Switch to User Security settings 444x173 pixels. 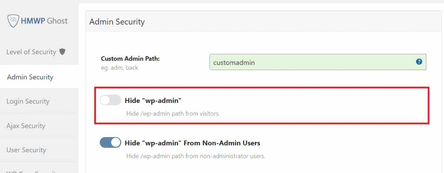pyautogui.click(x=26, y=150)
